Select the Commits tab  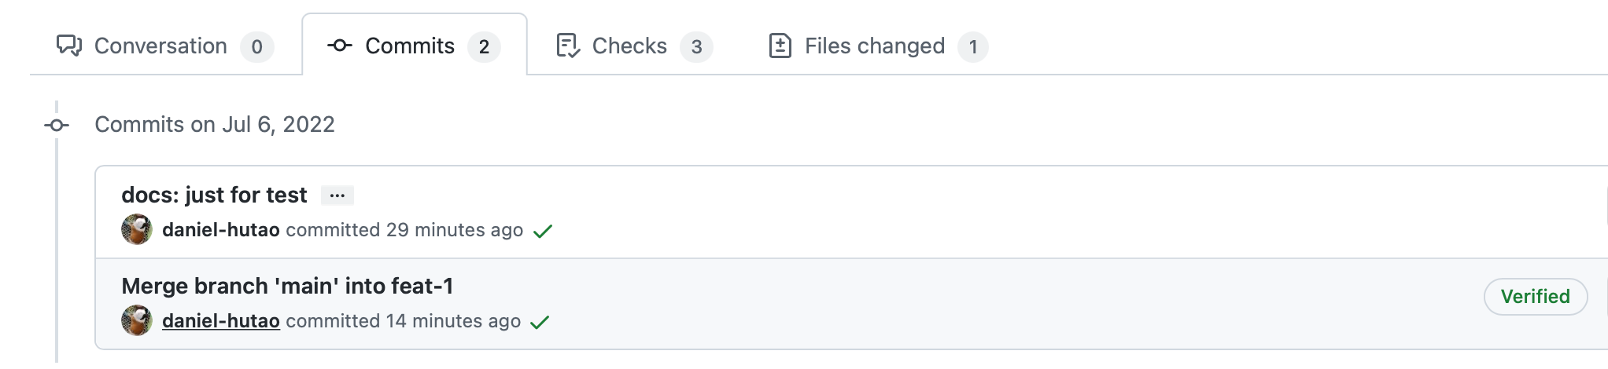click(x=410, y=46)
